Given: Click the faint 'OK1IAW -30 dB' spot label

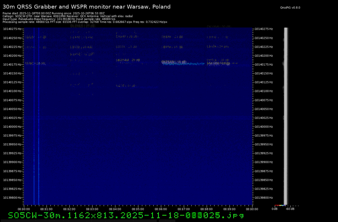Looking at the screenshot, I should tap(219, 27).
